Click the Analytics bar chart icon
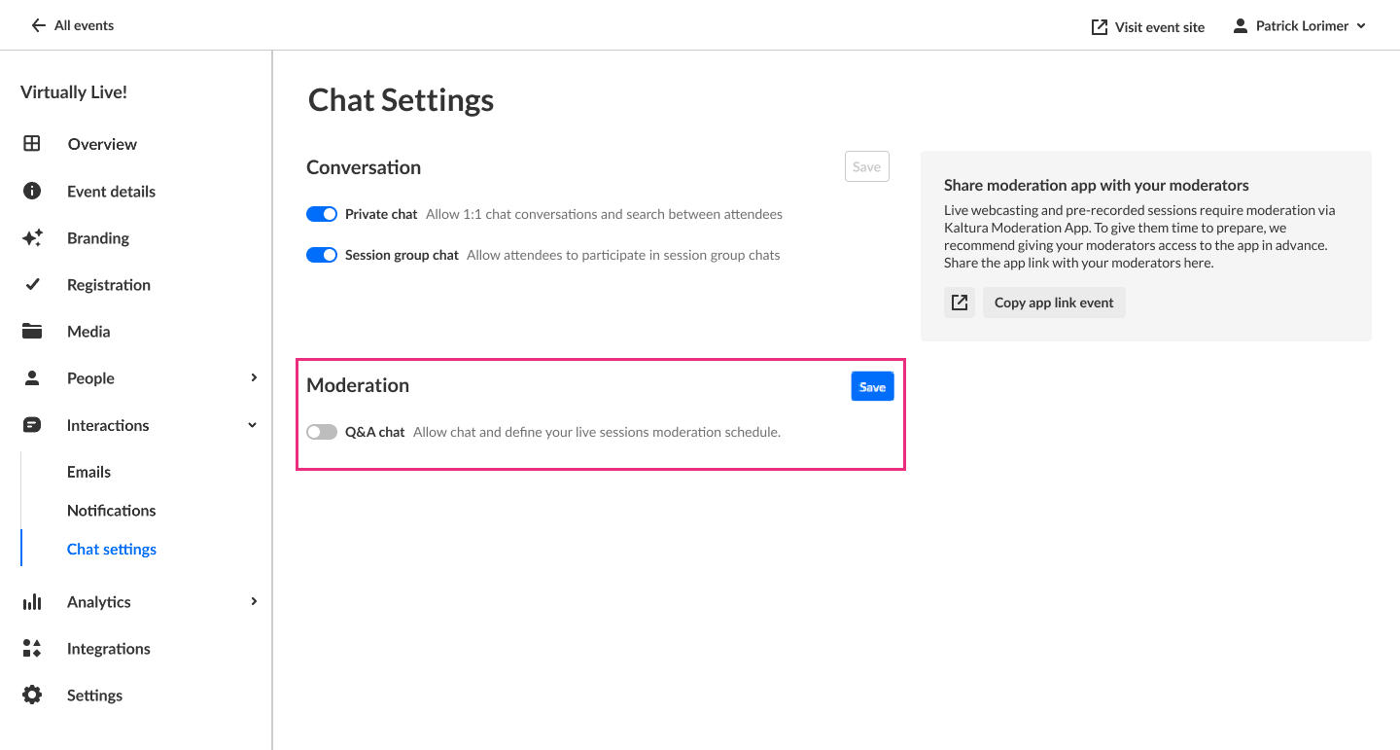 click(32, 602)
